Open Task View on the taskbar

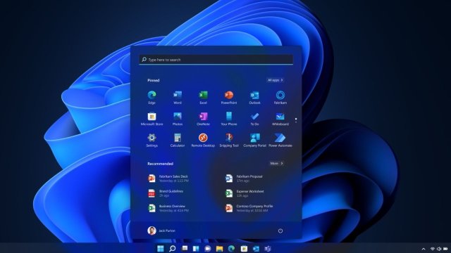click(185, 248)
